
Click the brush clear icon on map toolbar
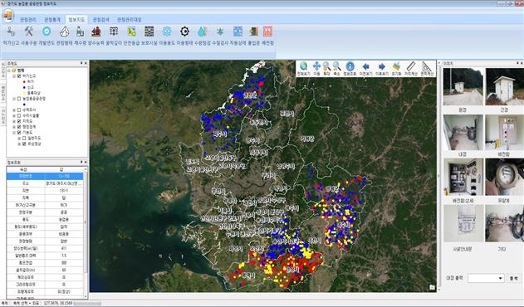click(396, 66)
